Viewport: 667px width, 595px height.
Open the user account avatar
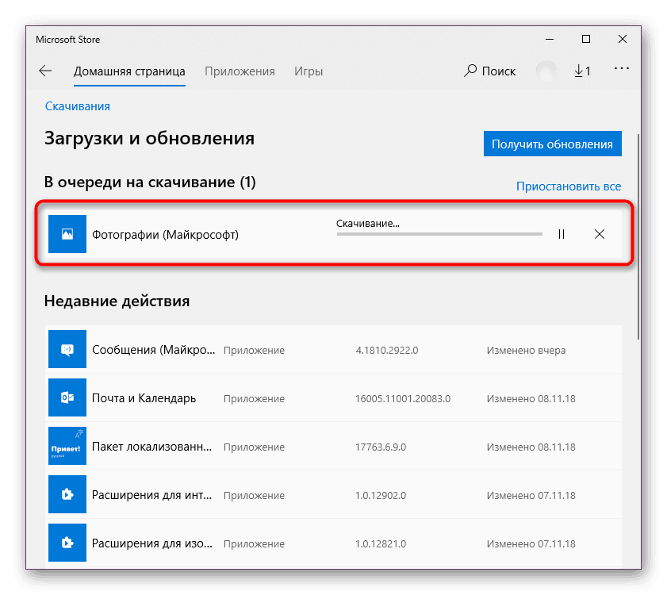pyautogui.click(x=546, y=71)
